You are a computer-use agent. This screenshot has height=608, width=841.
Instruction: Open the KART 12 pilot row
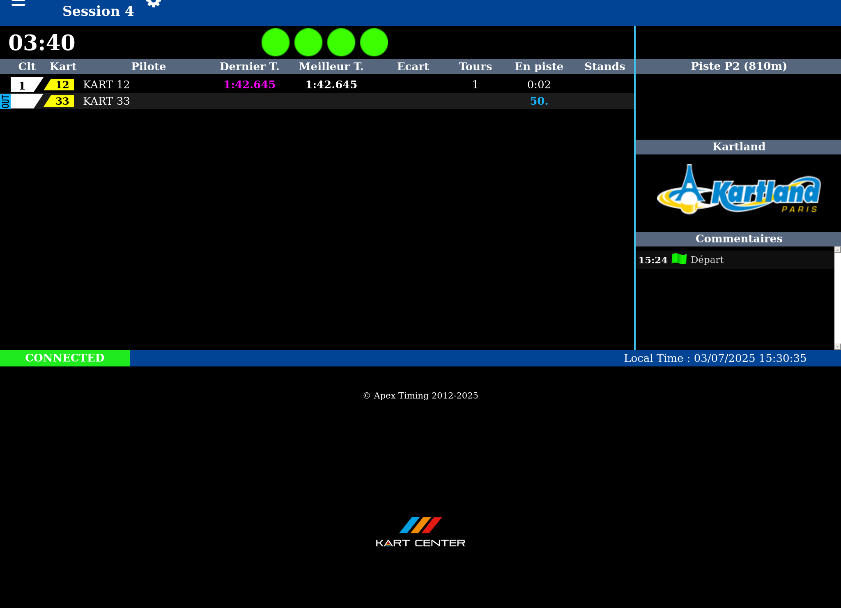tap(106, 85)
